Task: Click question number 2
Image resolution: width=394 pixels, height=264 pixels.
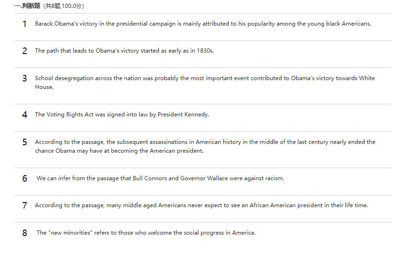Action: coord(25,51)
